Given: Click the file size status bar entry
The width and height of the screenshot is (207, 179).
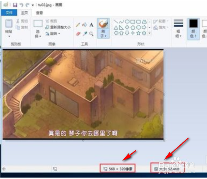Looking at the screenshot, I should pos(167,169).
